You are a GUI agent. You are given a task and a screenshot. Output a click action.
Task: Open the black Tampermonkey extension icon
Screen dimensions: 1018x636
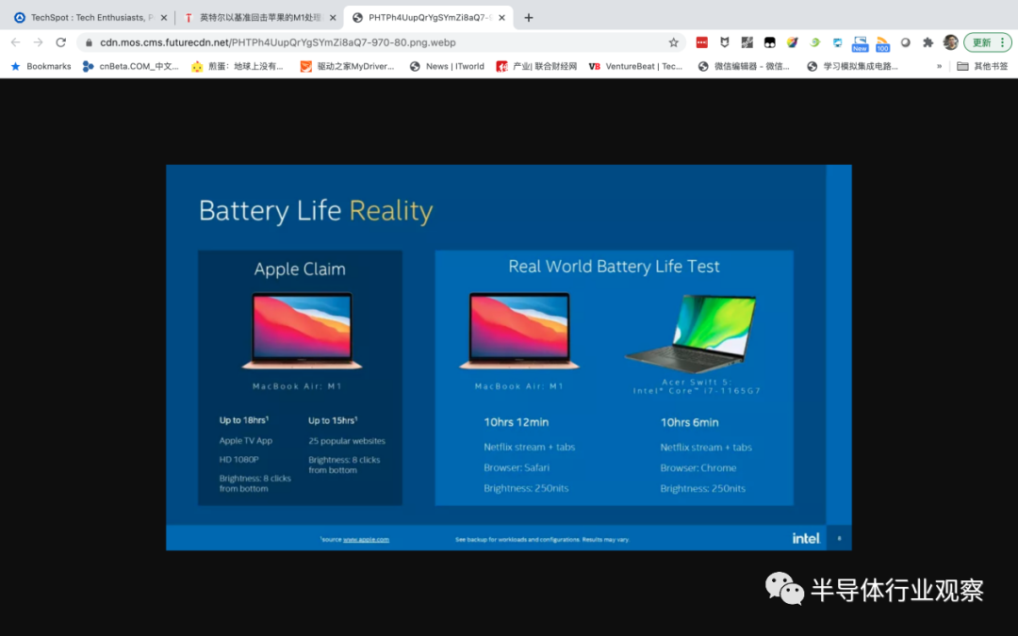click(770, 42)
